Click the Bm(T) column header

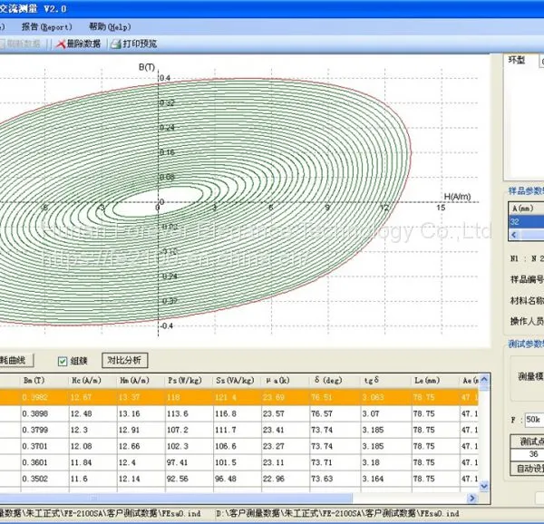[x=44, y=381]
